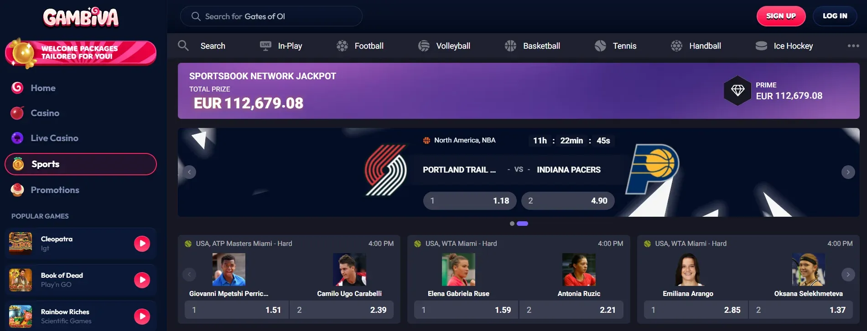Click the Log In button
The image size is (867, 331).
coord(835,16)
